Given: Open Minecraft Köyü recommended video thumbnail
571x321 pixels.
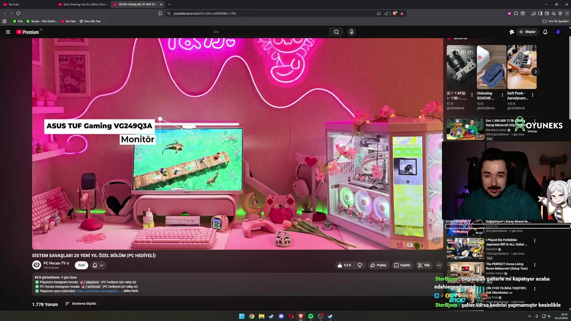Looking at the screenshot, I should coord(465,129).
